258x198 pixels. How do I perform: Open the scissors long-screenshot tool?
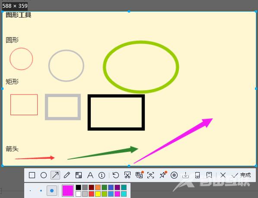tap(127, 175)
